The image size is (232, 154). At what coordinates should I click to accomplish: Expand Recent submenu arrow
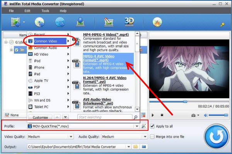(68, 34)
